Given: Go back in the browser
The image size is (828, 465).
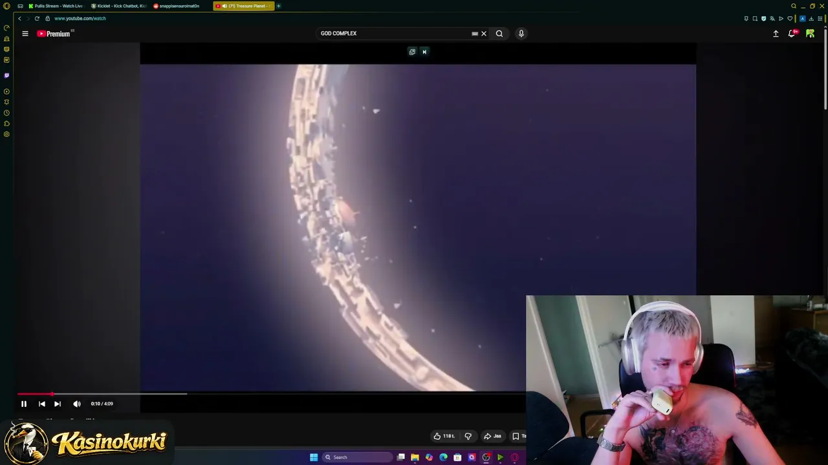Looking at the screenshot, I should [x=19, y=19].
